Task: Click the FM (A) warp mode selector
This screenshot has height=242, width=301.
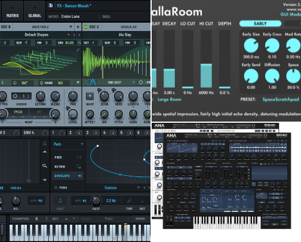Action: pos(19,112)
